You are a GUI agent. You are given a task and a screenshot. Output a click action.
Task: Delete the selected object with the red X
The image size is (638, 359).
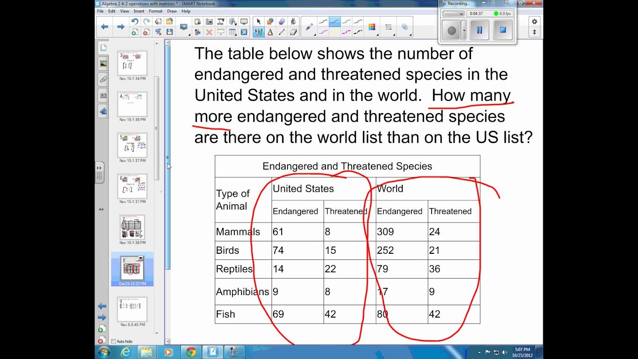(209, 32)
